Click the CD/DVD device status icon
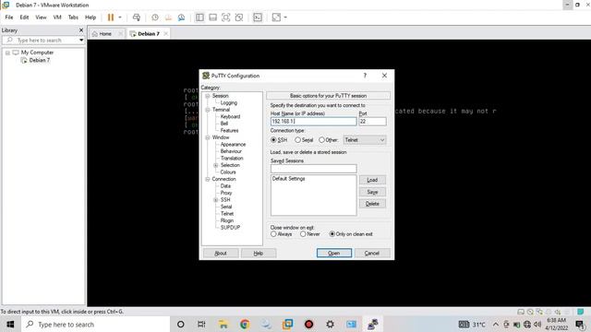This screenshot has width=591, height=332. pyautogui.click(x=530, y=312)
